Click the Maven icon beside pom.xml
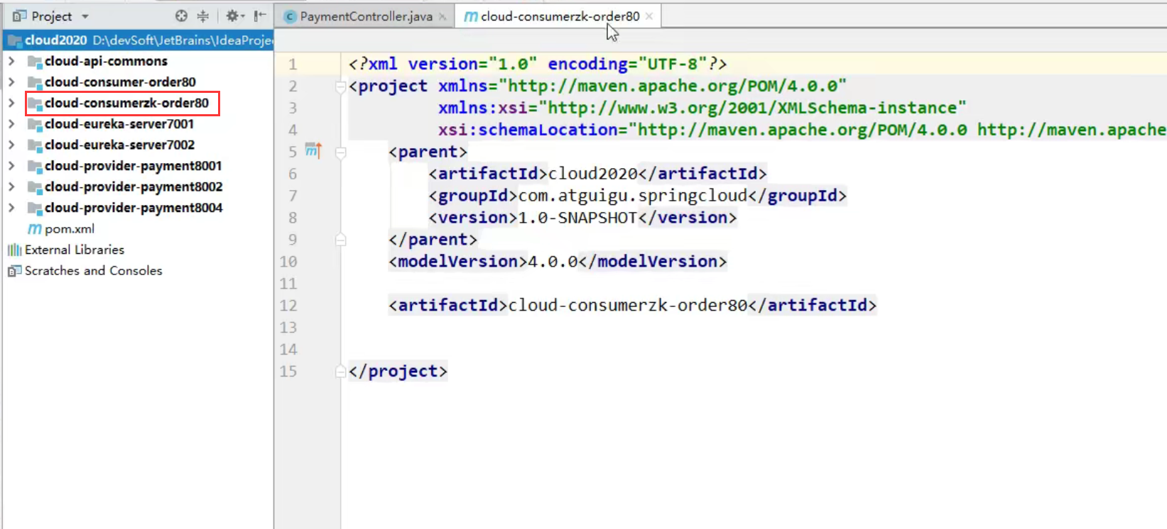Viewport: 1167px width, 529px height. click(34, 229)
